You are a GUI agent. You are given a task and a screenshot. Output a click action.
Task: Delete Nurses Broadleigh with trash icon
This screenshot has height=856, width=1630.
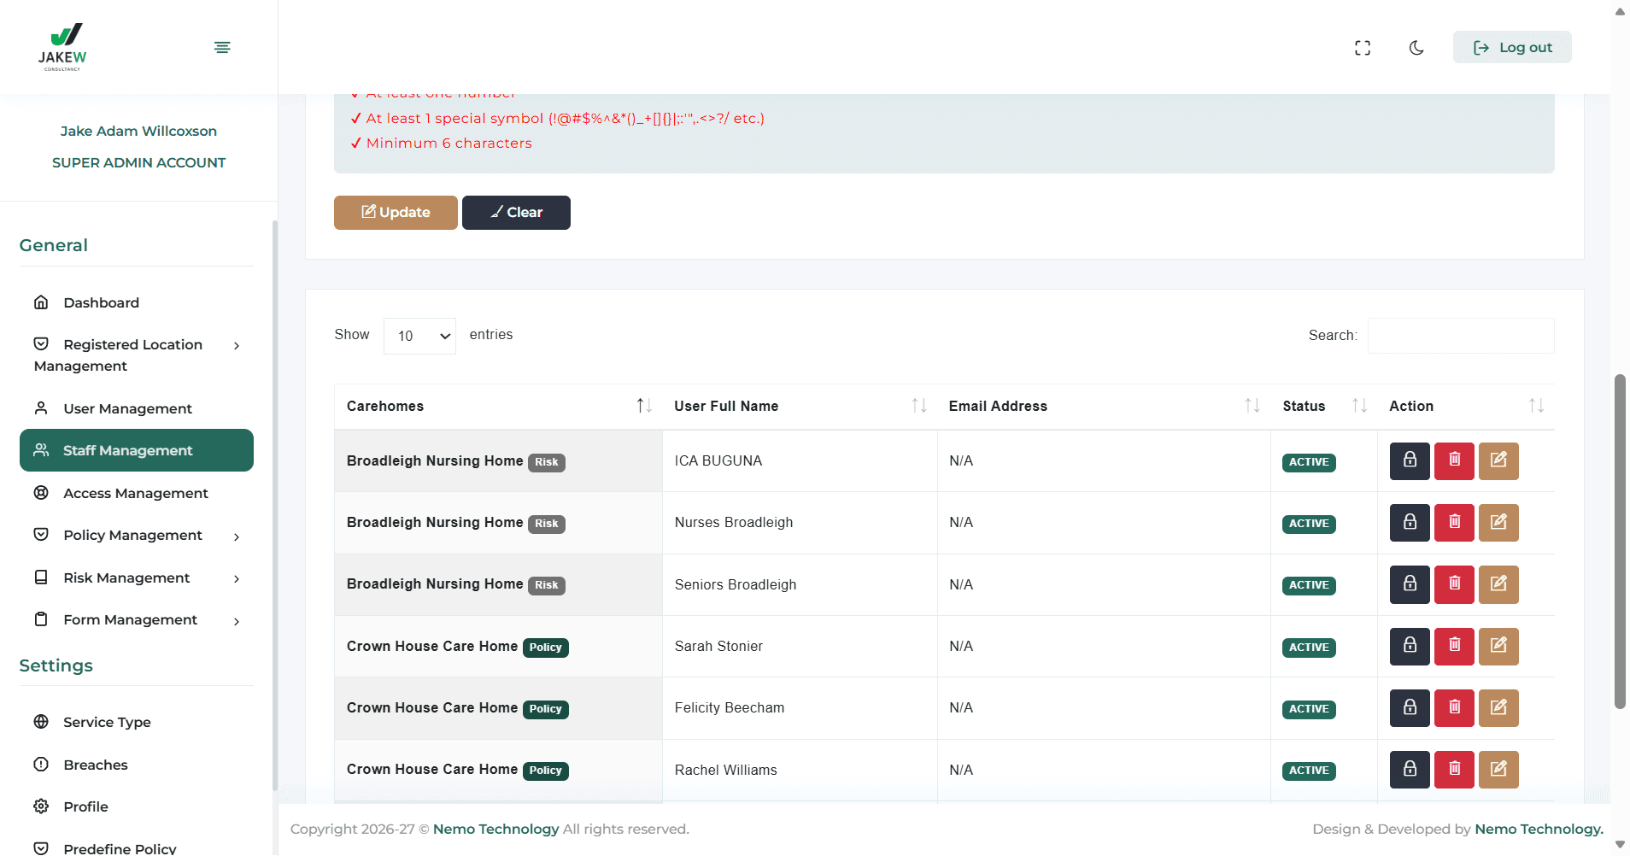[1454, 523]
